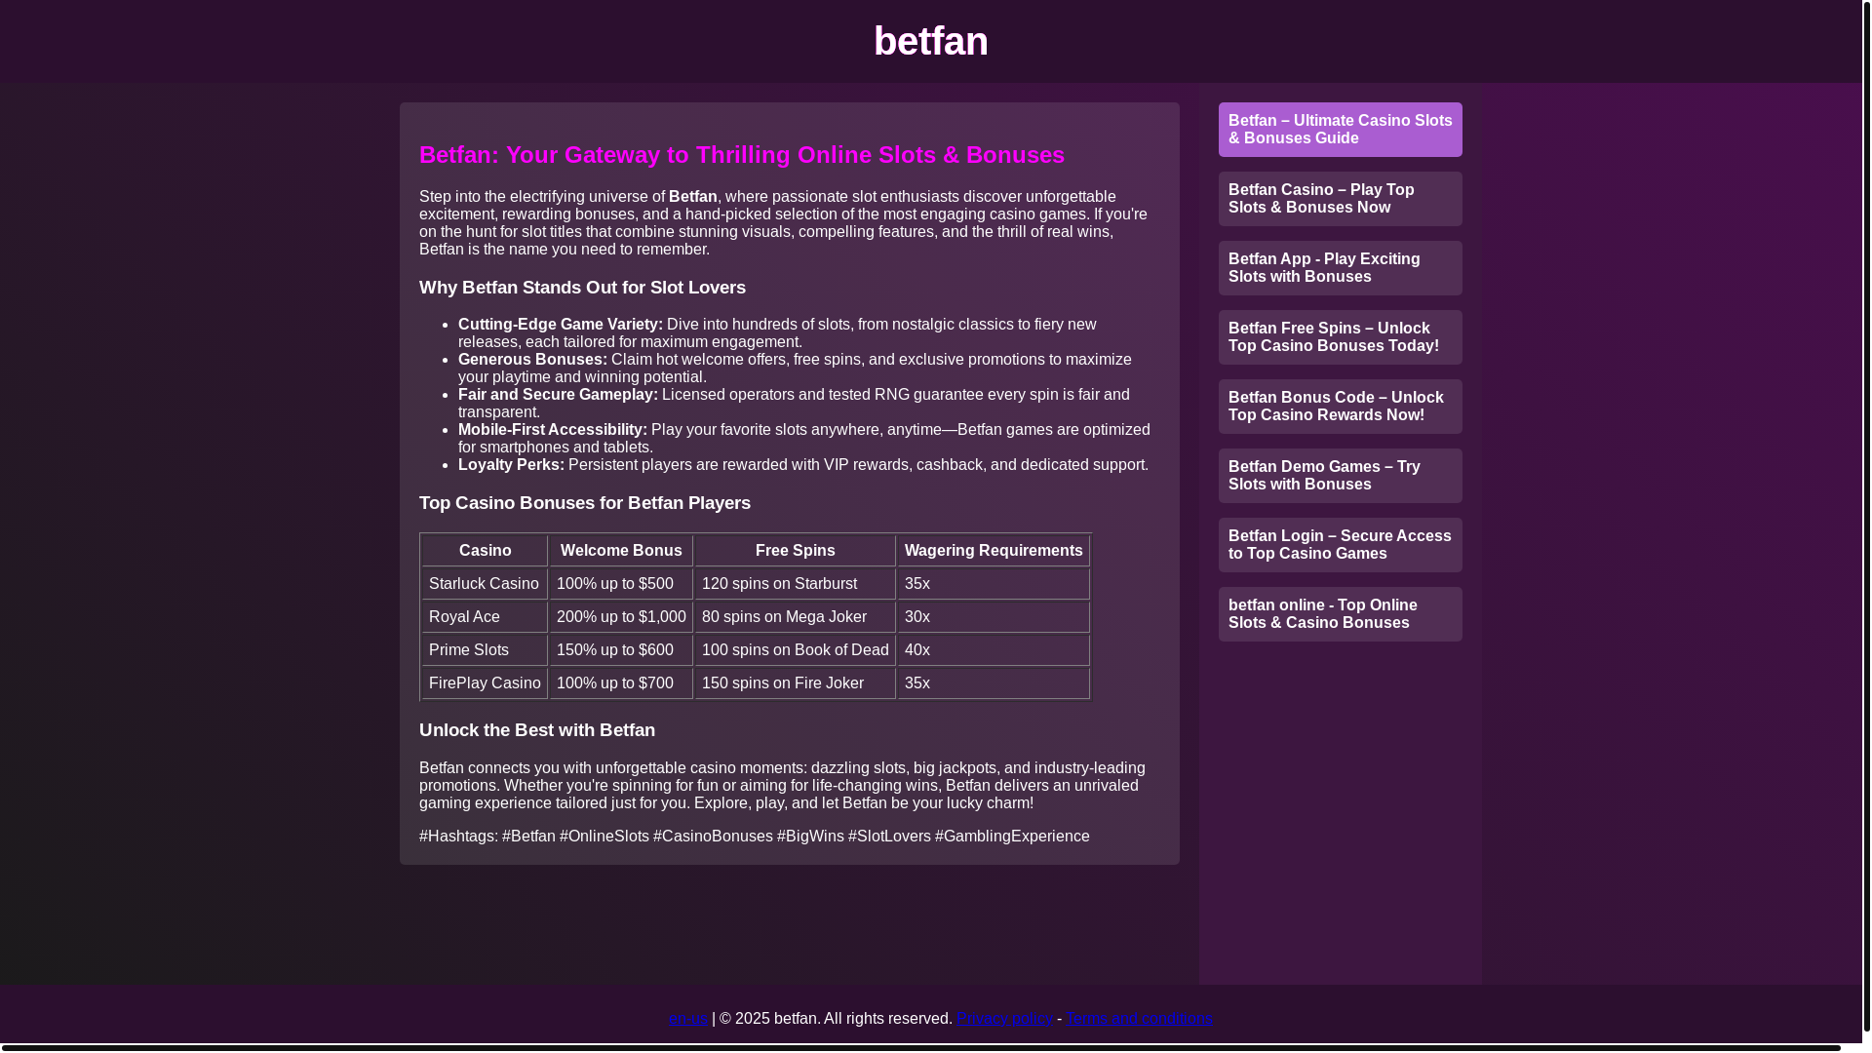
Task: Click 'Generous Bonuses:' bullet label
Action: tap(532, 360)
